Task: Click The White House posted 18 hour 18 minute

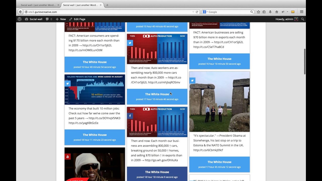Action: (x=157, y=174)
